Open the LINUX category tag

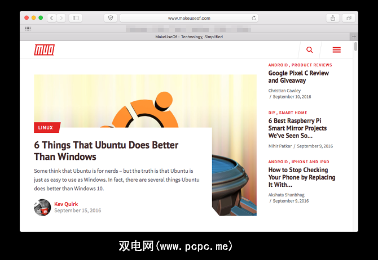(47, 128)
